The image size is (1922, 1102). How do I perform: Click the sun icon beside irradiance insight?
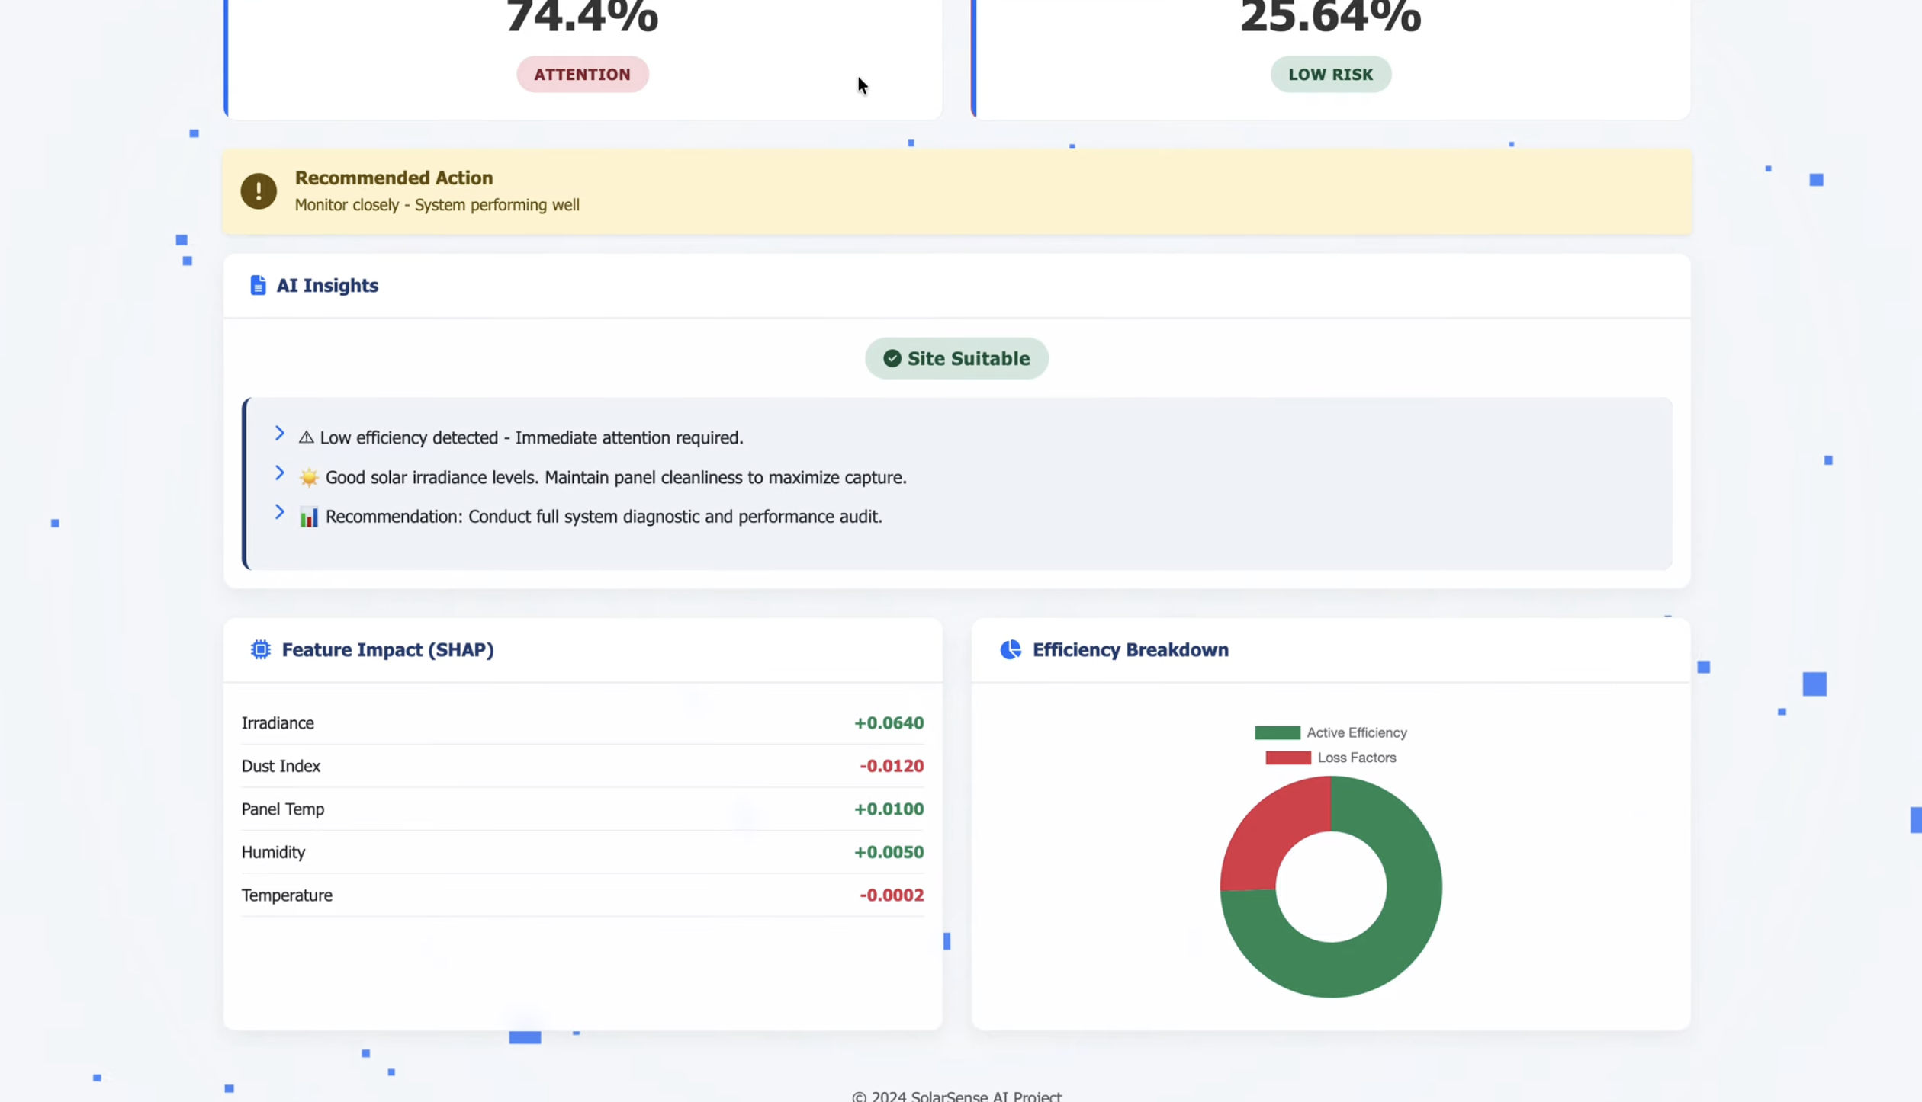click(309, 478)
